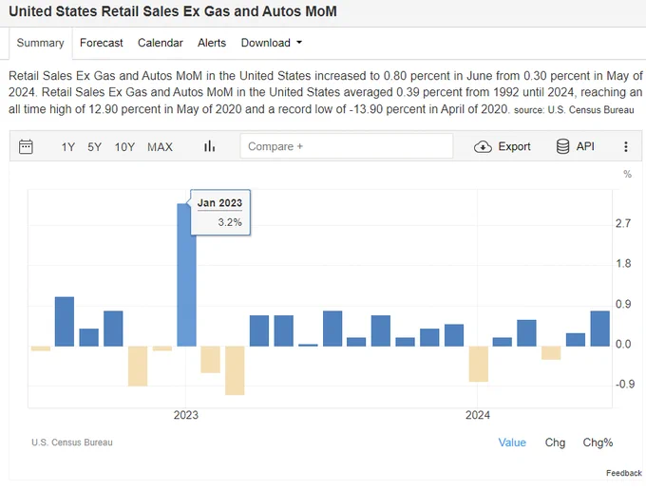
Task: Click the 2024 x-axis label
Action: coord(478,415)
